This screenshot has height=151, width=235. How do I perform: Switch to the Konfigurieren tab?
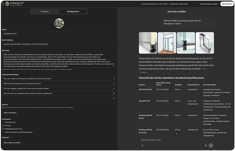coord(73,11)
